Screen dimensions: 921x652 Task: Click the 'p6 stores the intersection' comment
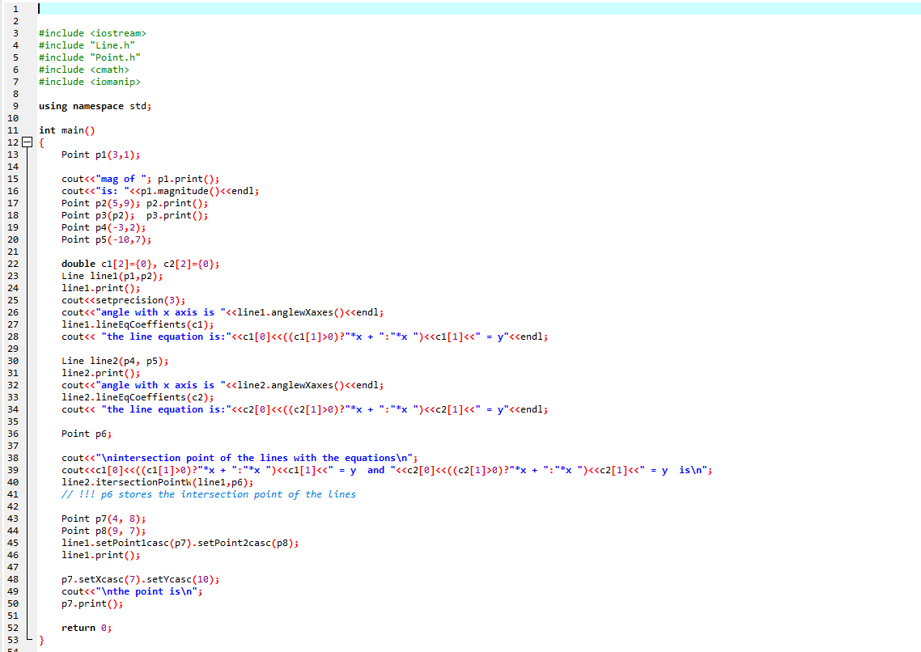click(x=209, y=494)
